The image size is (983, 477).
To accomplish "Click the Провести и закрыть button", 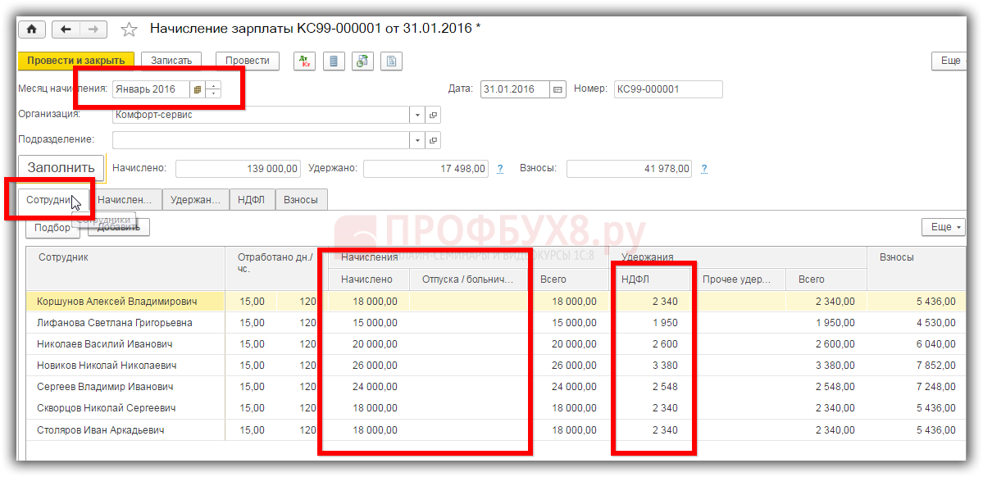I will (x=75, y=61).
